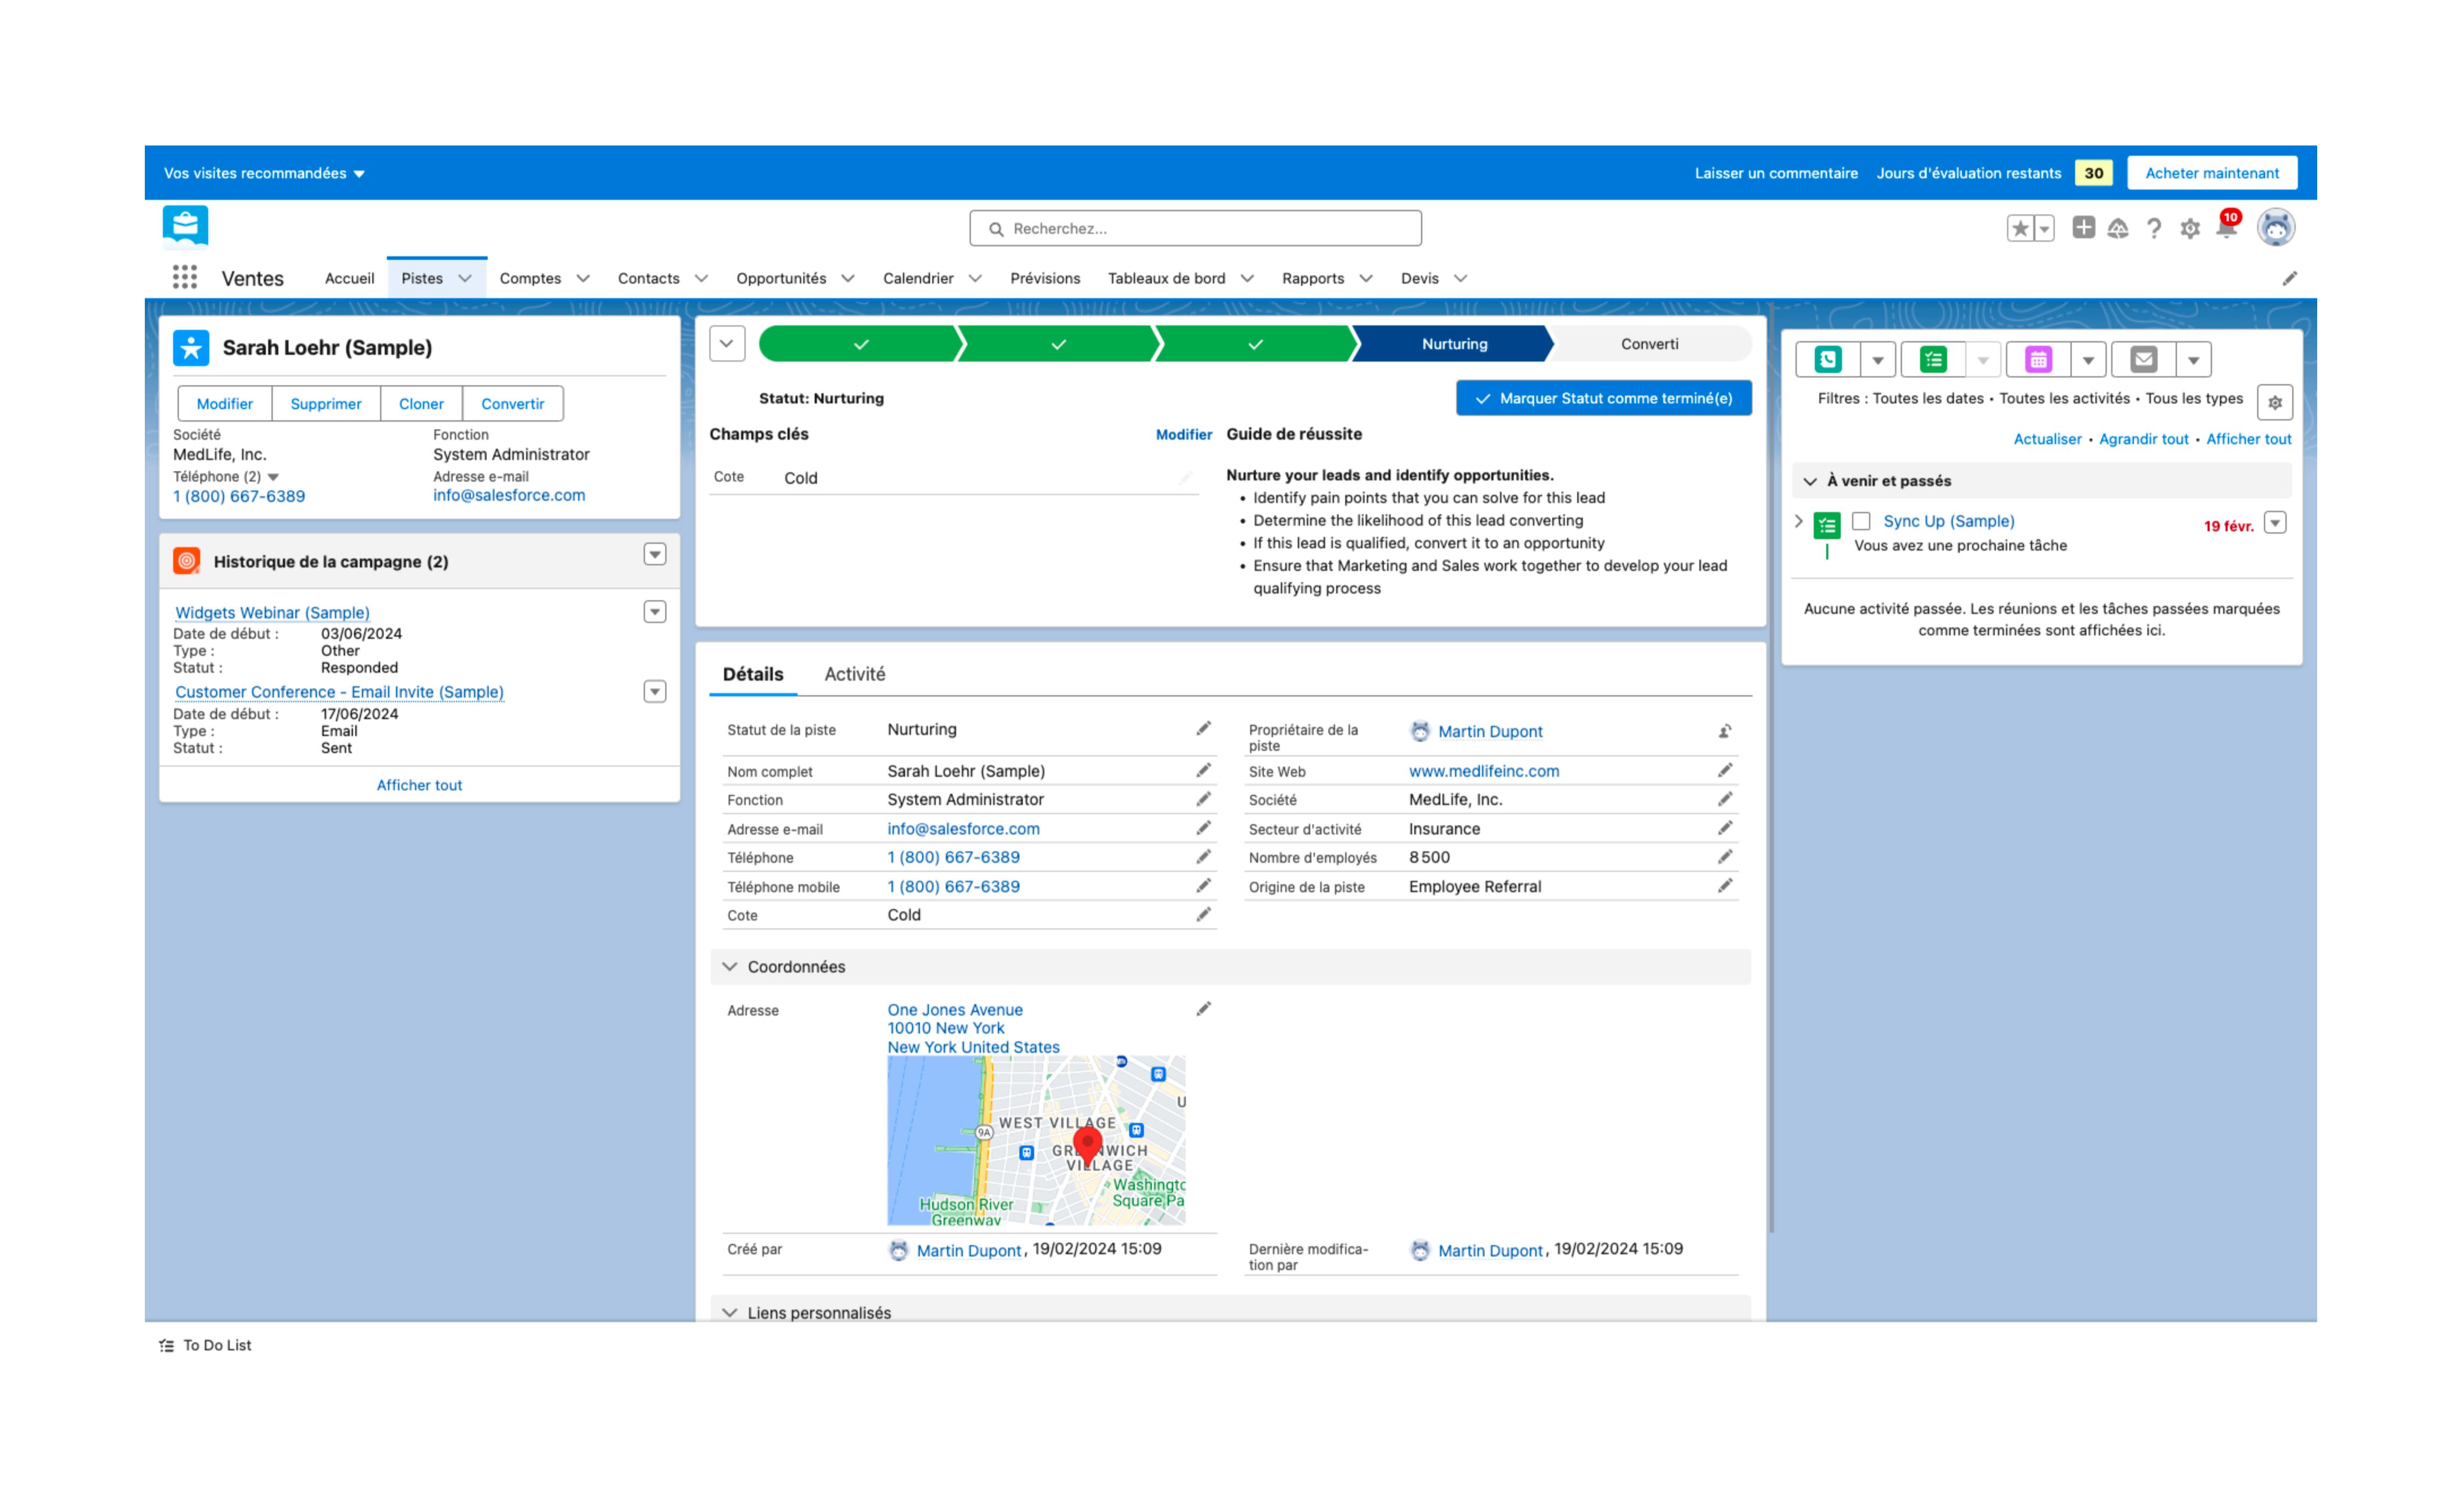Click the log a call icon

(x=1827, y=359)
